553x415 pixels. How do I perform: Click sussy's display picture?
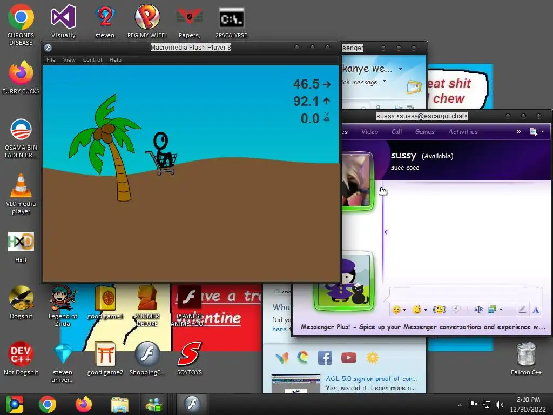[x=356, y=180]
